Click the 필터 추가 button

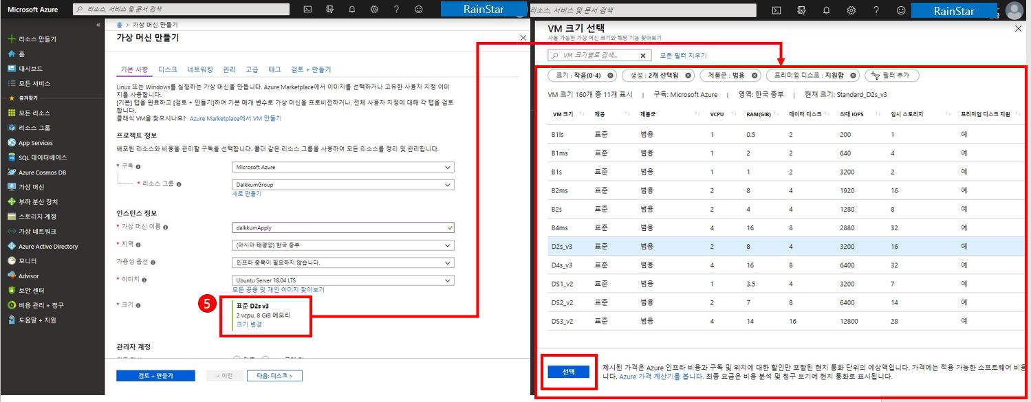[892, 76]
